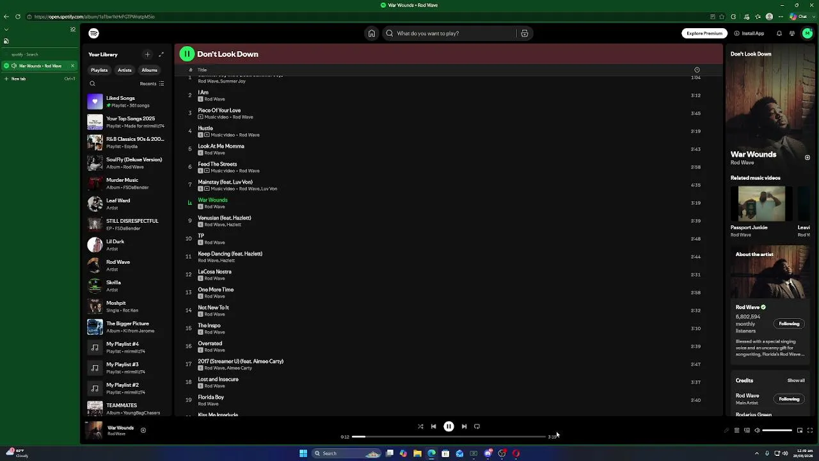Skip to the next track
819x461 pixels.
click(464, 426)
